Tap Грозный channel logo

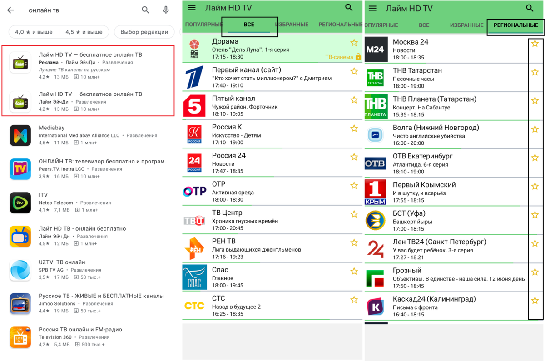coord(376,278)
